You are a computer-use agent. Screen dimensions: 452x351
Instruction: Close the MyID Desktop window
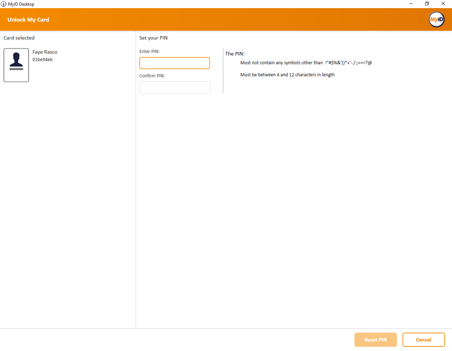(443, 4)
